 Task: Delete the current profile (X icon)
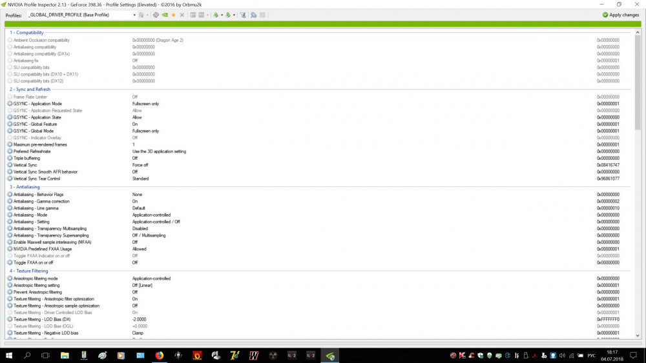pyautogui.click(x=182, y=15)
